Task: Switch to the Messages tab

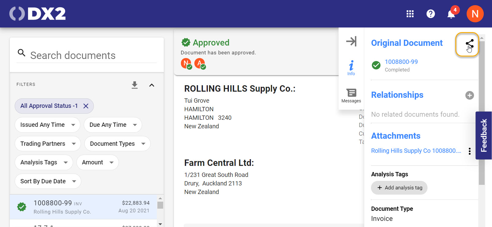Action: (x=351, y=95)
